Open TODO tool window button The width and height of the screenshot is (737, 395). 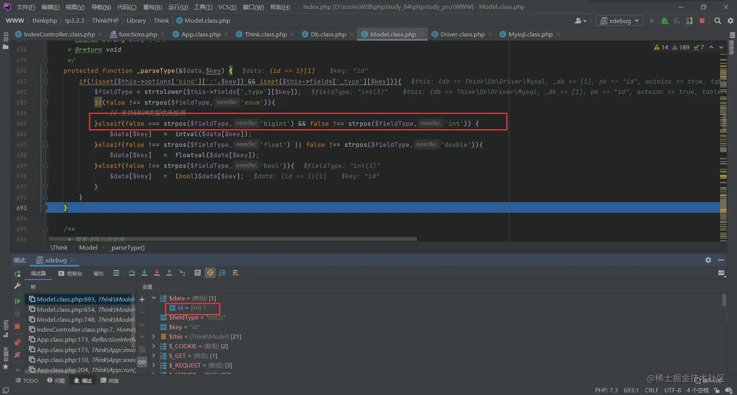pyautogui.click(x=26, y=381)
